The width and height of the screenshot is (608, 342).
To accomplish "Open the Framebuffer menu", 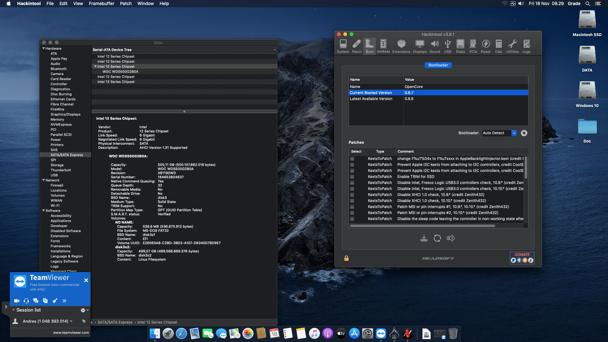I will [x=101, y=3].
